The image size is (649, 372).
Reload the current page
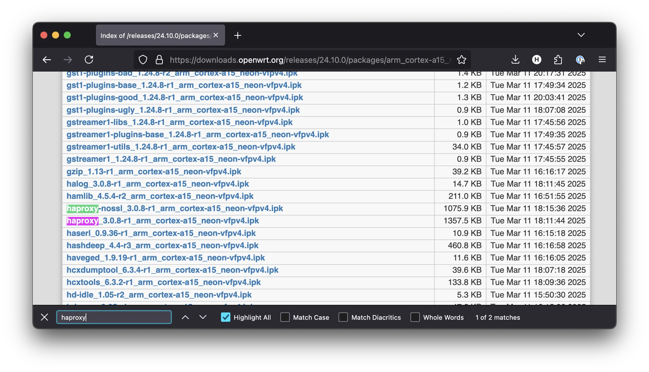[89, 60]
